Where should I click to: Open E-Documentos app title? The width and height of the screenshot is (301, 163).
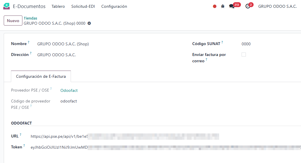[x=29, y=6]
